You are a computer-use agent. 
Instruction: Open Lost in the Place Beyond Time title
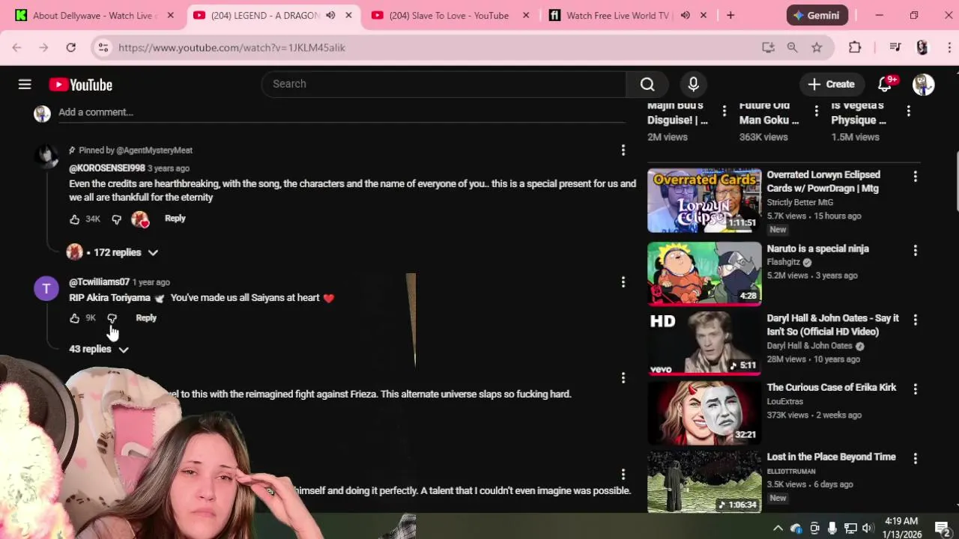tap(832, 457)
